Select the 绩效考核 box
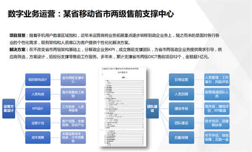 [181, 108]
